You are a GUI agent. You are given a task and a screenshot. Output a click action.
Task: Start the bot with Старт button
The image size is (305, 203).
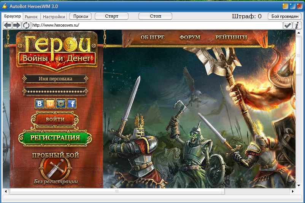point(112,16)
